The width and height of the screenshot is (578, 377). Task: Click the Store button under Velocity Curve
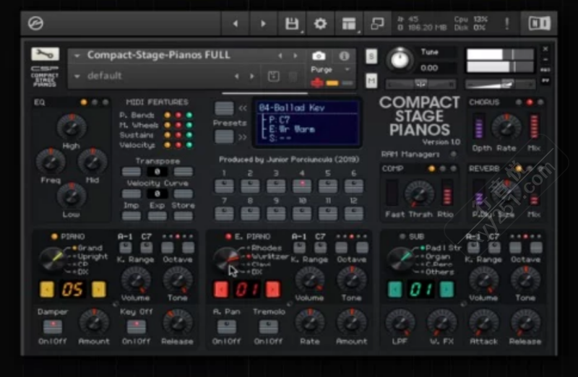click(x=184, y=216)
